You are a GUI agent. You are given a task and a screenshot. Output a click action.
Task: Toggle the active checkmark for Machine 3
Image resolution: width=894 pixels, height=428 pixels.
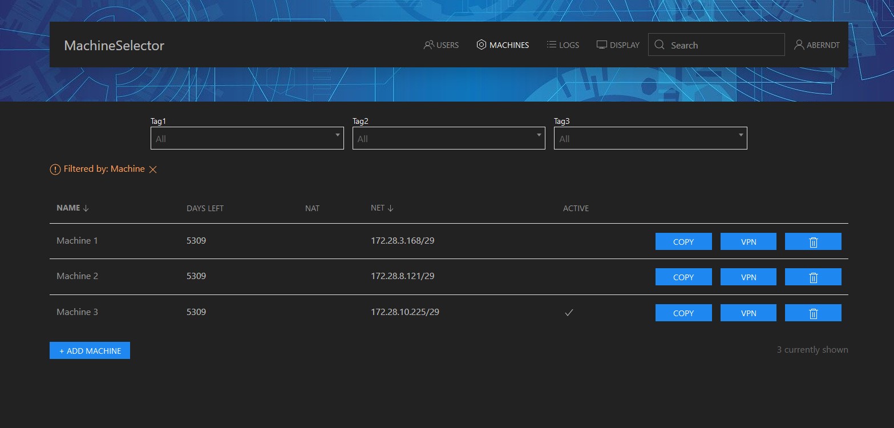(x=568, y=313)
